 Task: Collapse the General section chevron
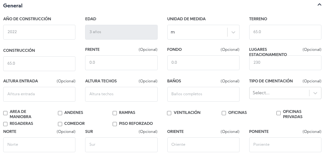click(x=319, y=5)
